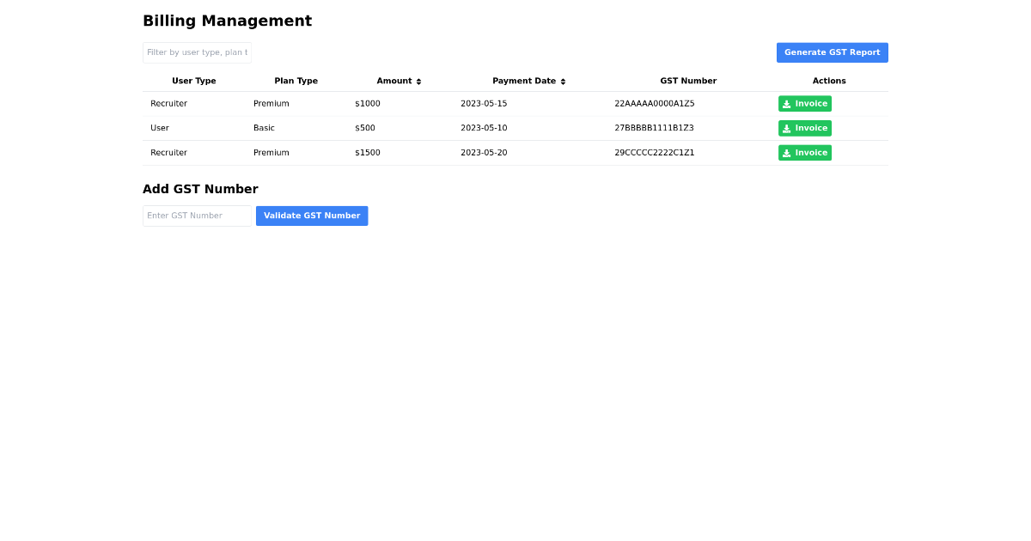Image resolution: width=1031 pixels, height=541 pixels.
Task: Click the Enter GST Number input field
Action: 197,216
